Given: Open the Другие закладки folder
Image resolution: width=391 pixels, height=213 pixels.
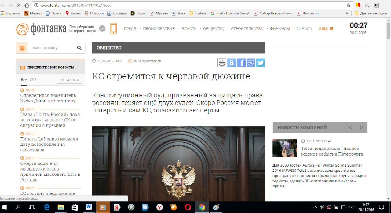Looking at the screenshot, I should point(371,13).
